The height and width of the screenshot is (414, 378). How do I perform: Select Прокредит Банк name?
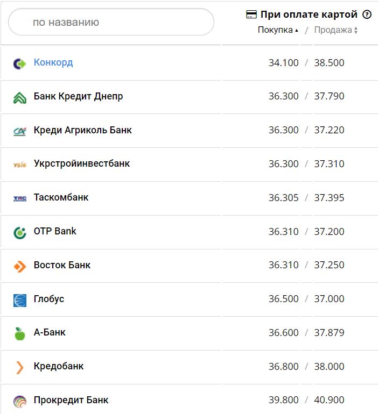[71, 400]
